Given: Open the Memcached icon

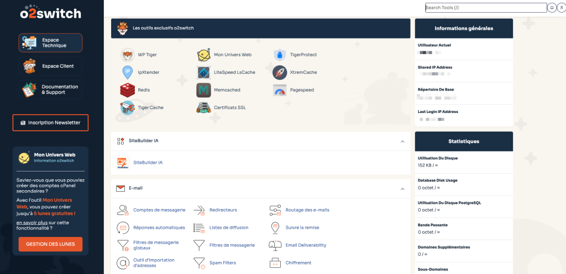Looking at the screenshot, I should coord(205,90).
